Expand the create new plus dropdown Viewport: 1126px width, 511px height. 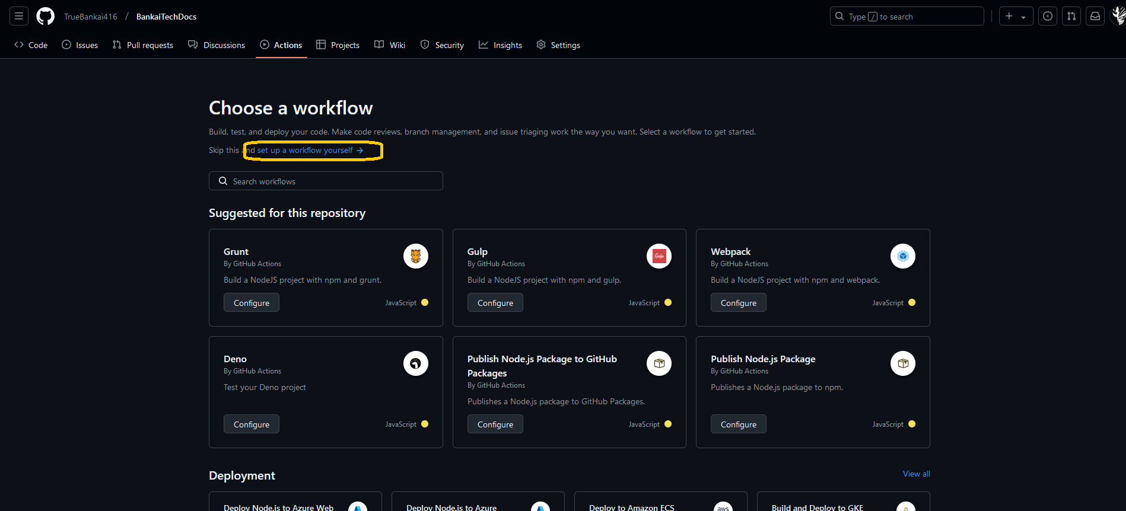point(1016,16)
